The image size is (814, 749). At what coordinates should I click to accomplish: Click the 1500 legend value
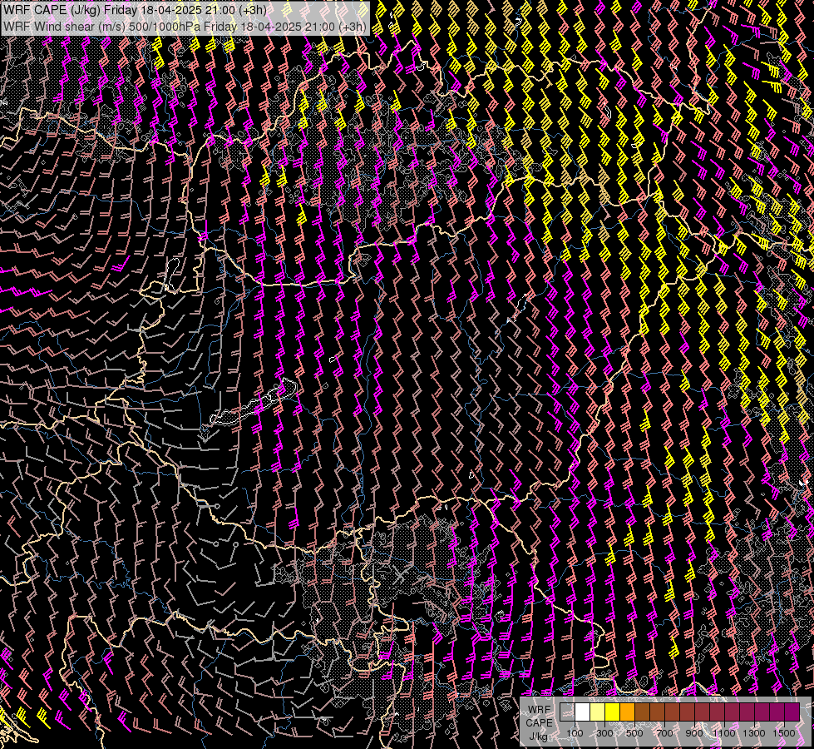pos(784,733)
